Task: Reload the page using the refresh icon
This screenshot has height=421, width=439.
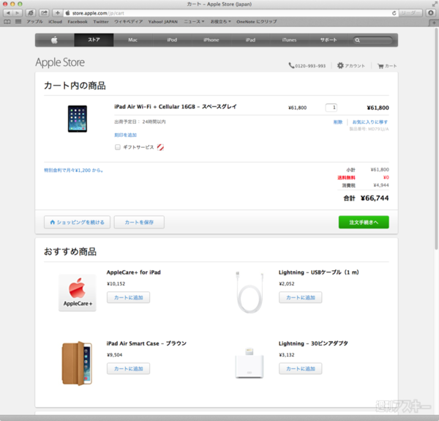Action: (x=394, y=13)
